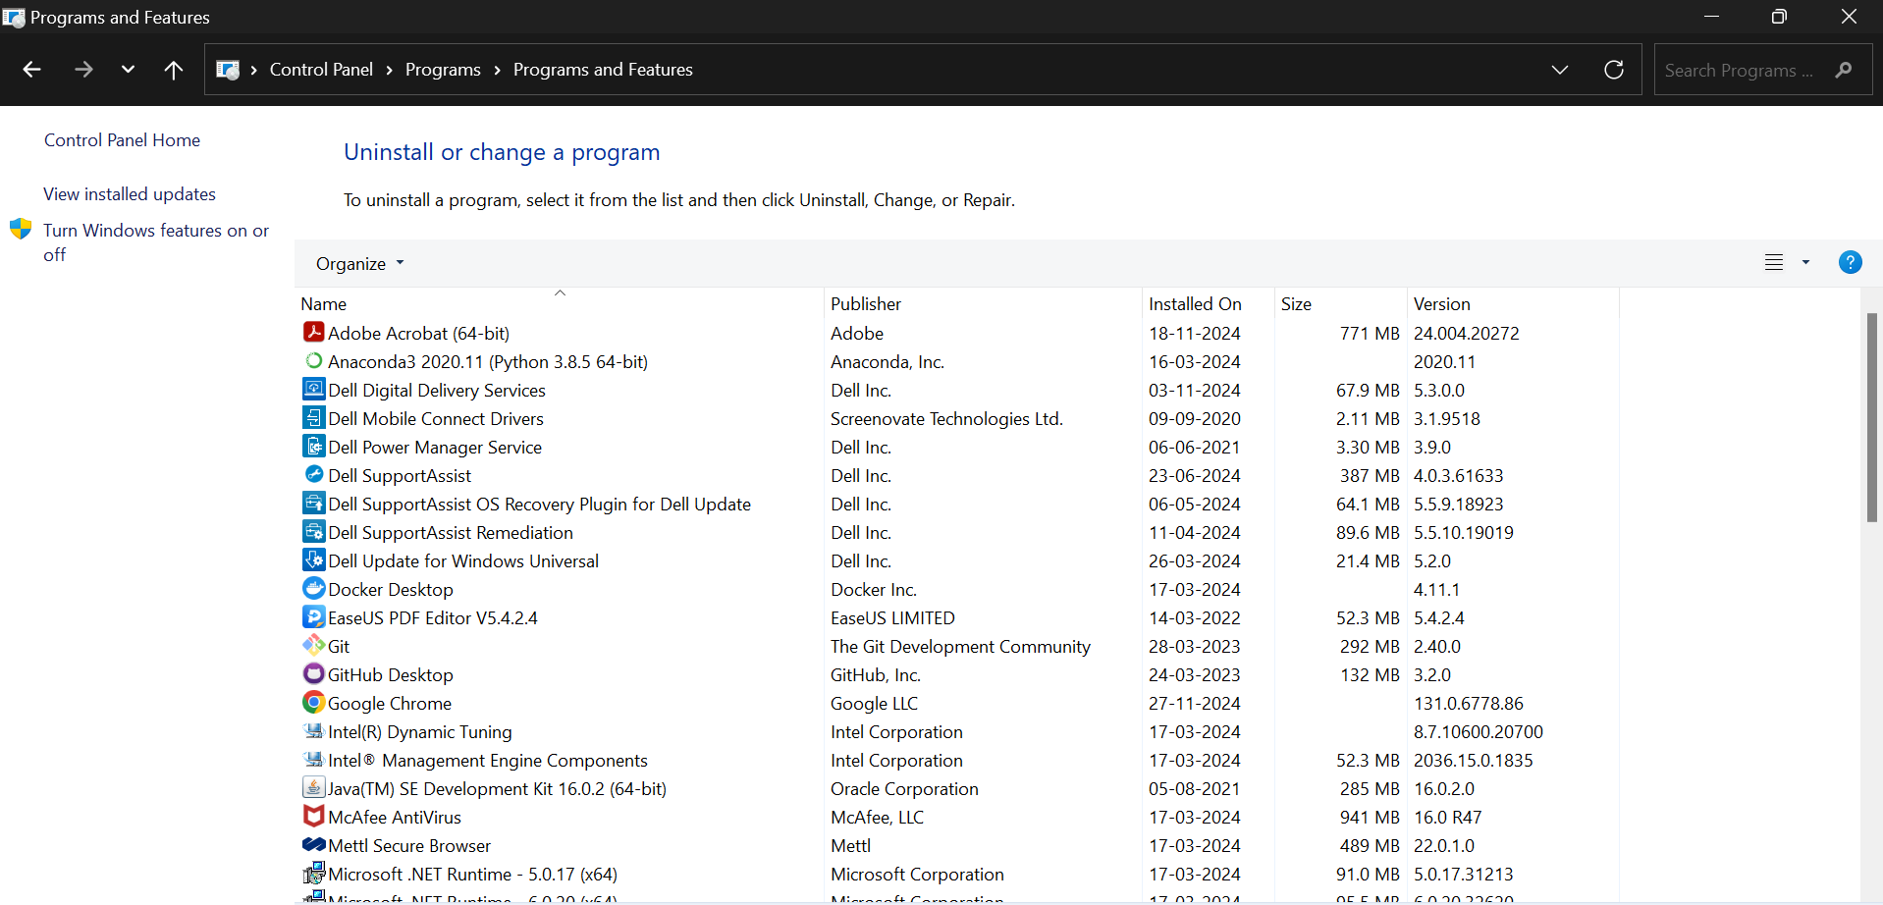
Task: Click the refresh icon in the address bar
Action: click(x=1613, y=69)
